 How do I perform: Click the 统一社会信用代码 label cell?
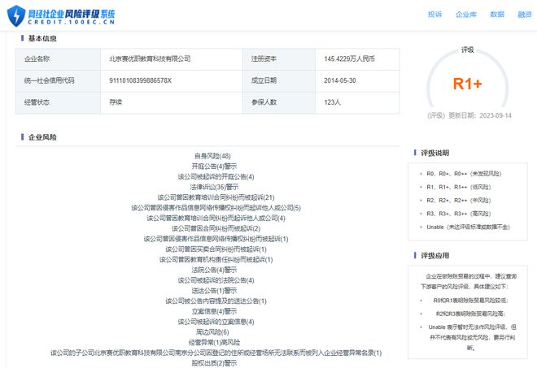[x=58, y=81]
